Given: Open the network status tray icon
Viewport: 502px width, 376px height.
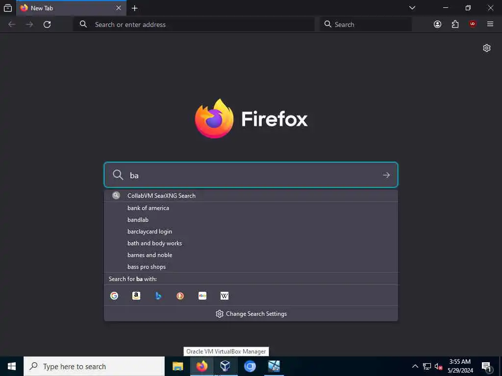Looking at the screenshot, I should point(427,366).
